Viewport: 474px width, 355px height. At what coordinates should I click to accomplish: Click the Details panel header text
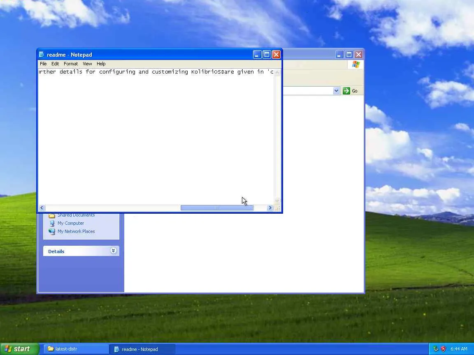tap(56, 251)
